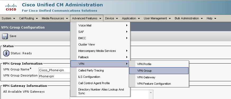Screen dimensions: 231x99
Task: Click the Cisco logo
Action: click(11, 7)
